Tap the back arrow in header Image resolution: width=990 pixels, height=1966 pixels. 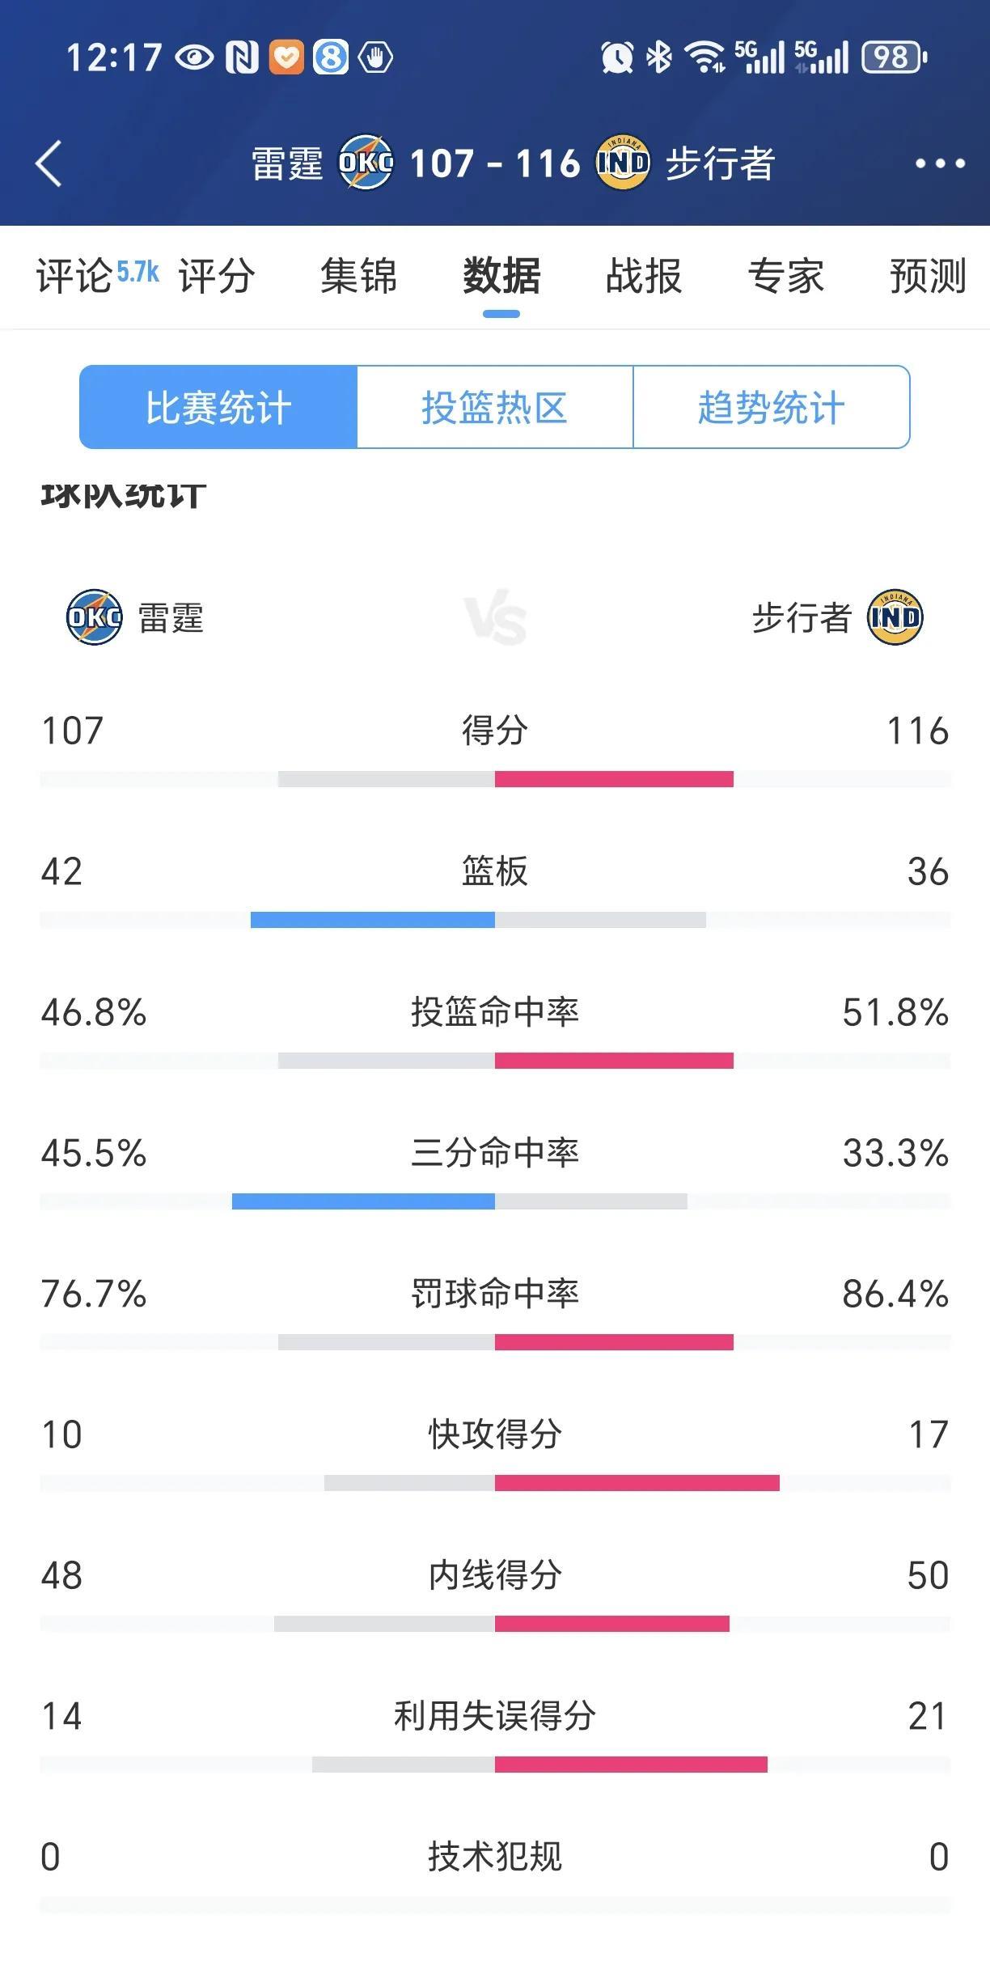(x=49, y=163)
